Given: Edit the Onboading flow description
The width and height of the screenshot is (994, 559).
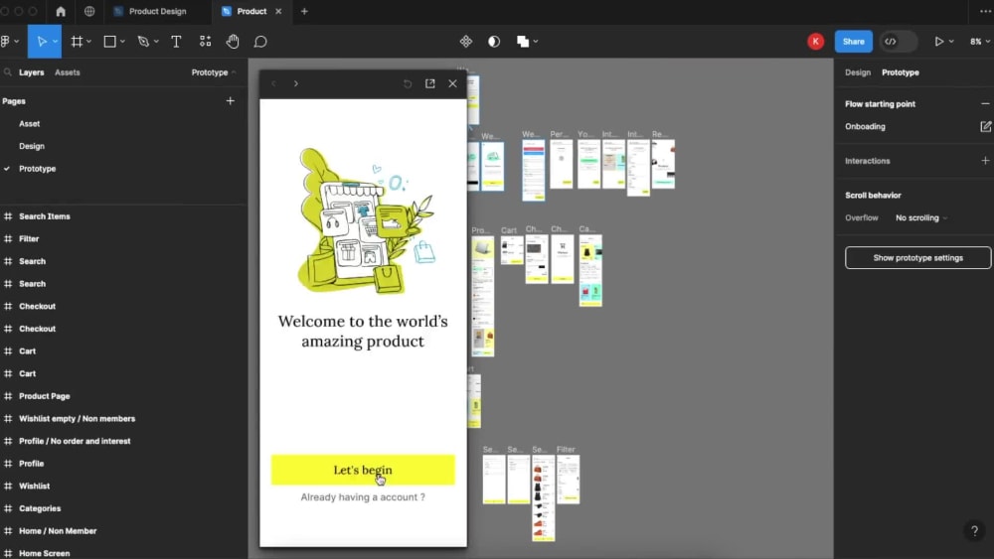Looking at the screenshot, I should click(985, 127).
